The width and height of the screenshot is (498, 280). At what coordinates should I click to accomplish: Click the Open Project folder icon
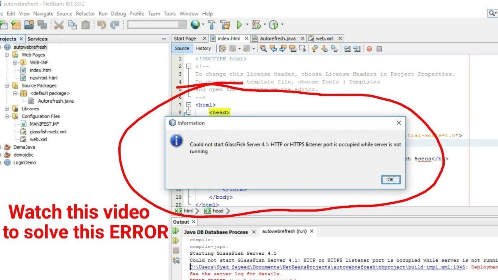click(29, 25)
